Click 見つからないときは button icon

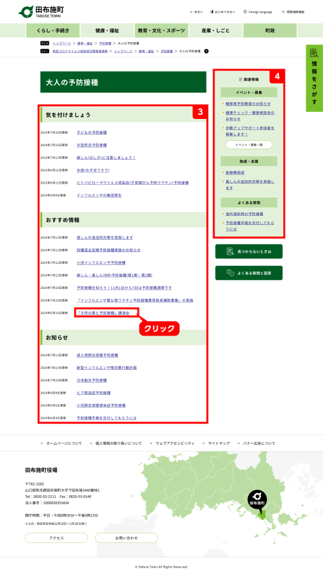pyautogui.click(x=230, y=251)
